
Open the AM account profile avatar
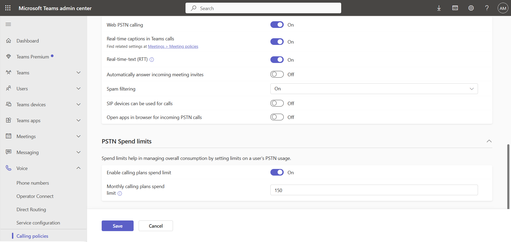[x=503, y=8]
